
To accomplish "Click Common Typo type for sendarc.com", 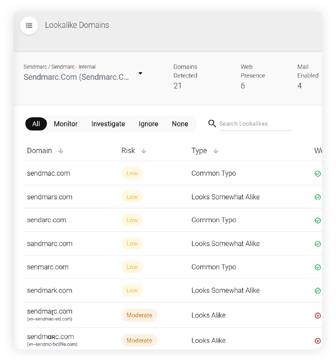I will (x=214, y=220).
